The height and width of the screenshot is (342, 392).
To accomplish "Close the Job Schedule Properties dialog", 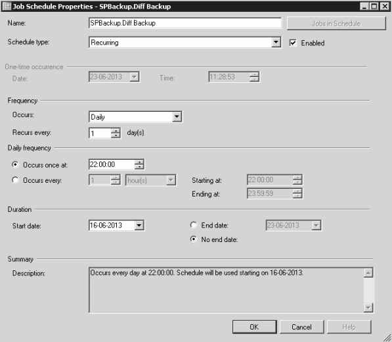I will pyautogui.click(x=385, y=7).
